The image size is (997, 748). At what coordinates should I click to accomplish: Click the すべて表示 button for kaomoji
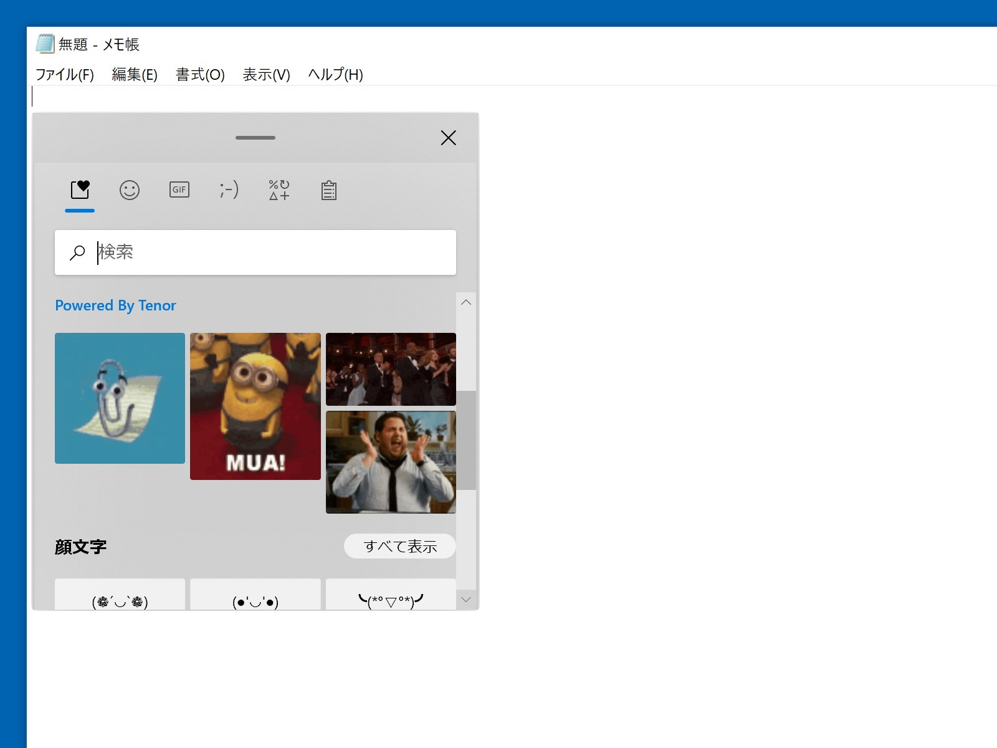click(400, 547)
